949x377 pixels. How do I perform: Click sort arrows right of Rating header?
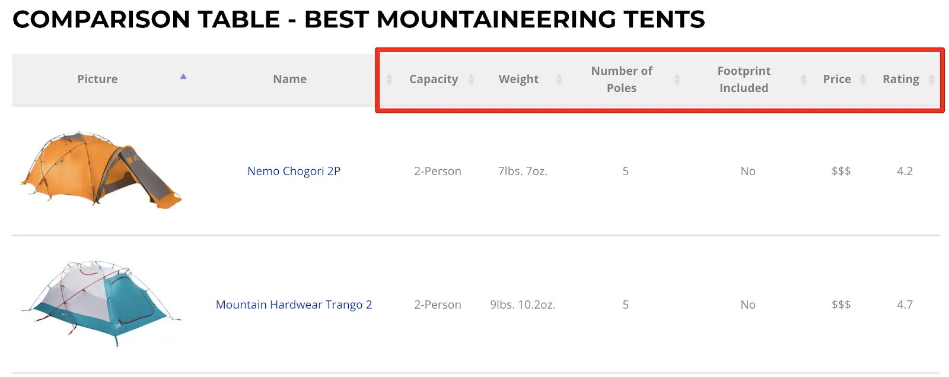tap(932, 79)
